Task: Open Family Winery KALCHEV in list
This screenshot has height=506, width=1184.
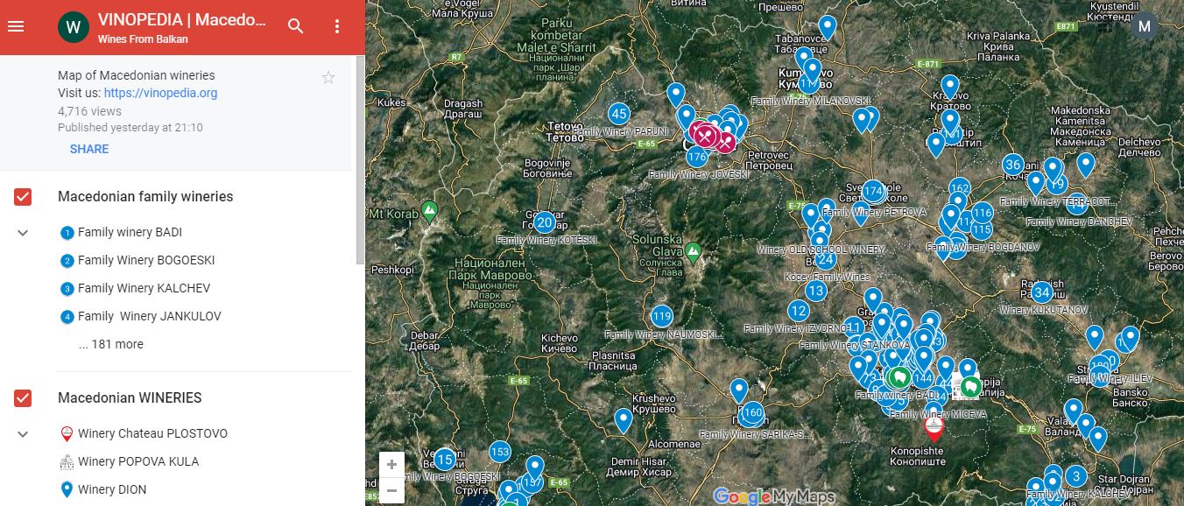Action: point(144,288)
